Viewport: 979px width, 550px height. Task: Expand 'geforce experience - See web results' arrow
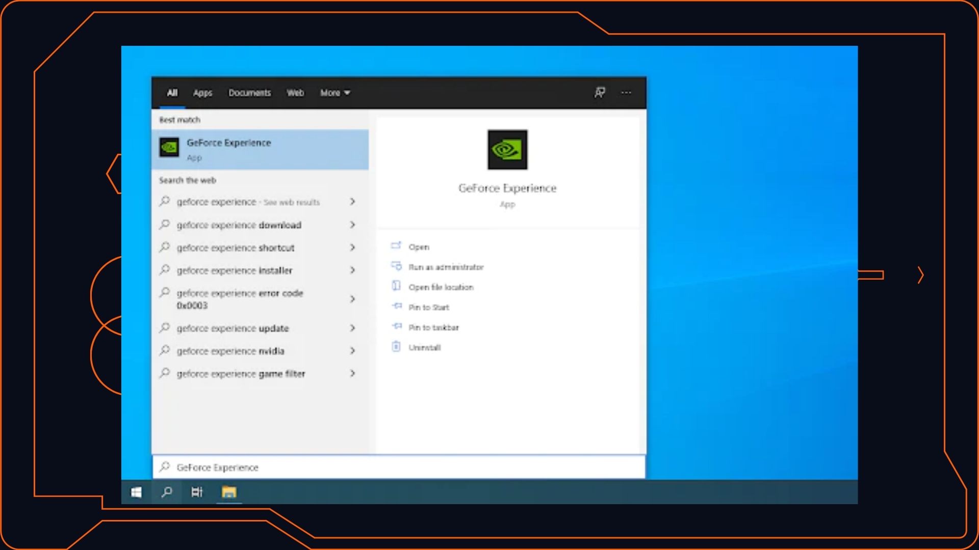click(352, 202)
